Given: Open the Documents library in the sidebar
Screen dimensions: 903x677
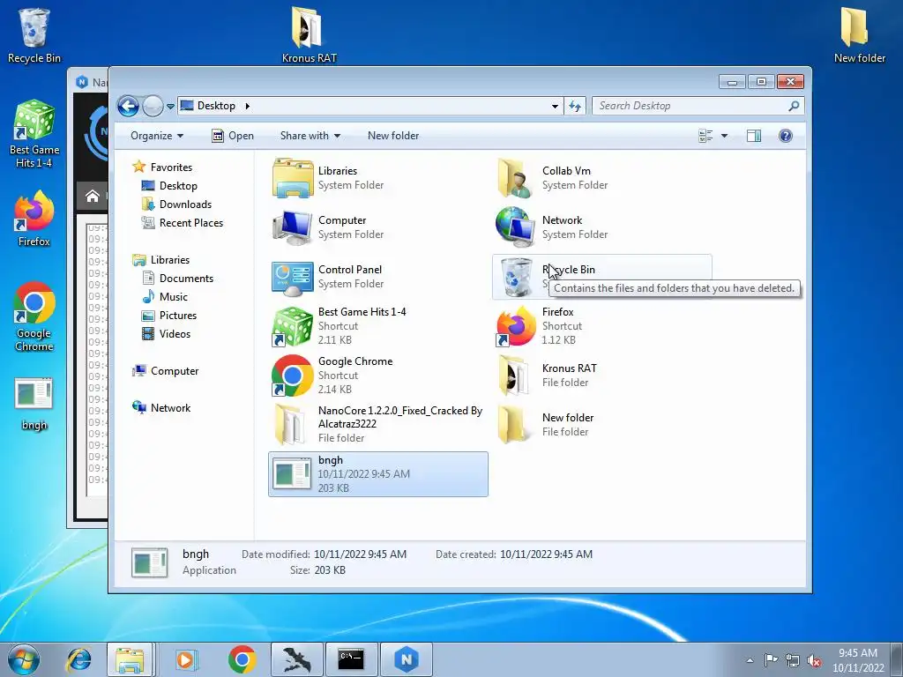Looking at the screenshot, I should point(186,279).
